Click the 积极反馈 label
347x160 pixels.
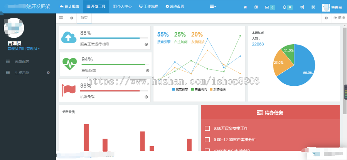coord(89,70)
